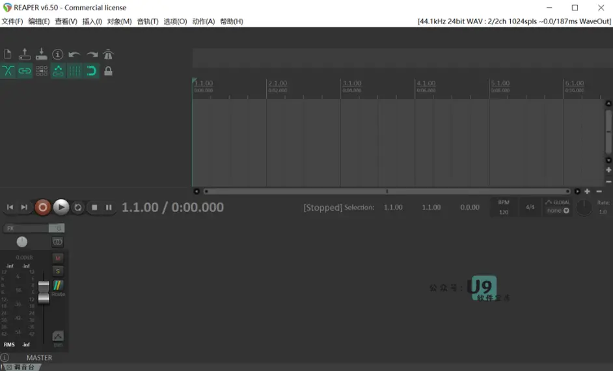
Task: Undo last action with curved left arrow
Action: [74, 54]
